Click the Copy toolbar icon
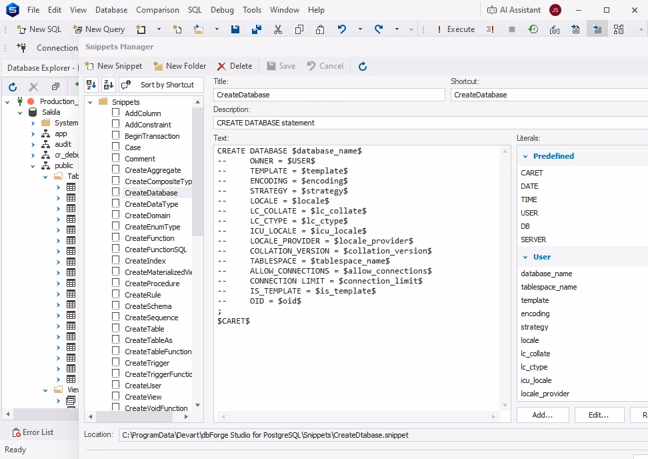The width and height of the screenshot is (648, 459). [299, 29]
